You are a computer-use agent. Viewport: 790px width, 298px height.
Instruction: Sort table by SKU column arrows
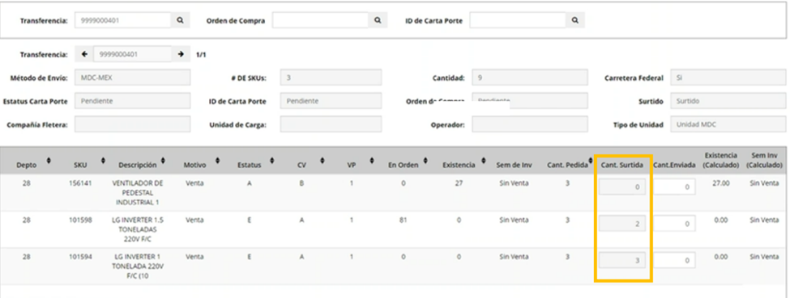(103, 161)
